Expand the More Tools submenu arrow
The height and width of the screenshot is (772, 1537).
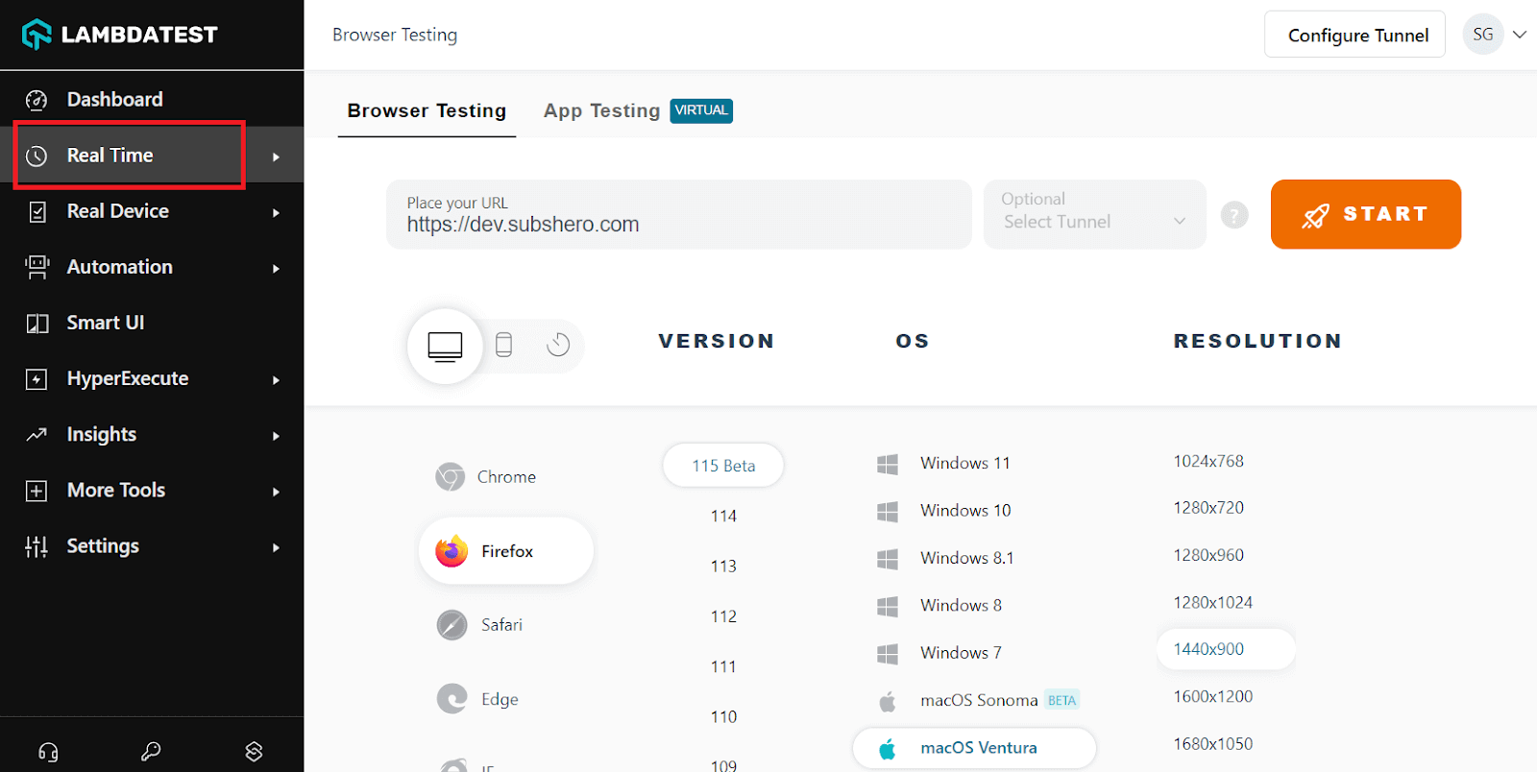(276, 491)
